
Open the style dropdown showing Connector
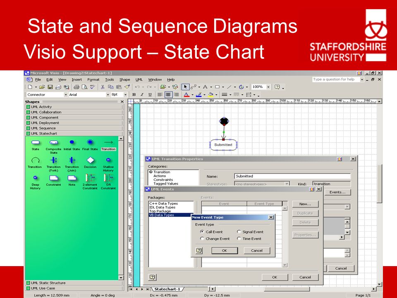66,94
